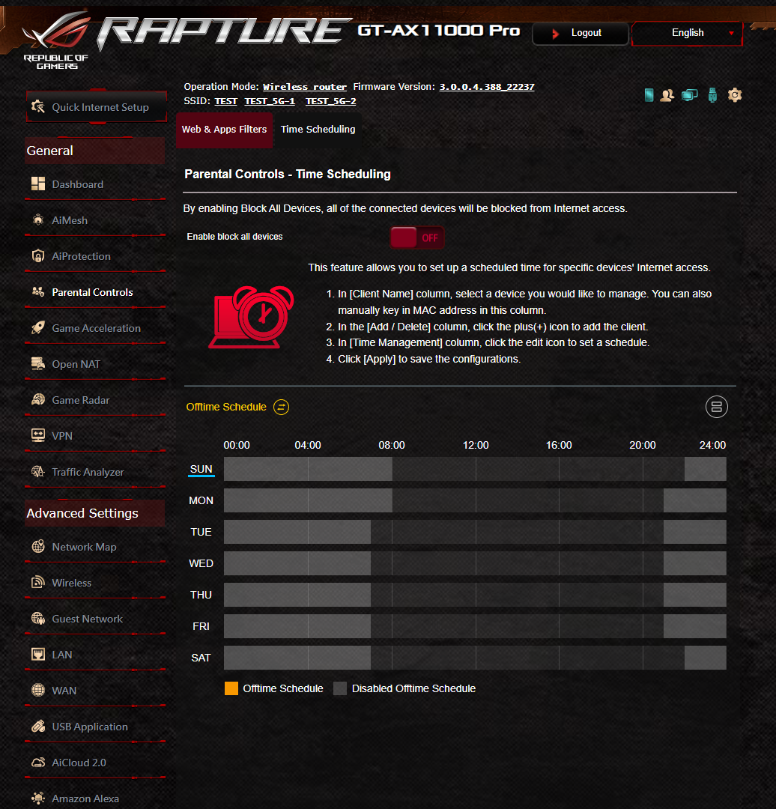Open the English language dropdown

[688, 33]
